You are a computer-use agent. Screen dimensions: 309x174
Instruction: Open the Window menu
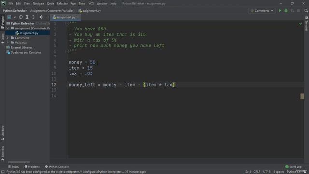pos(102,3)
